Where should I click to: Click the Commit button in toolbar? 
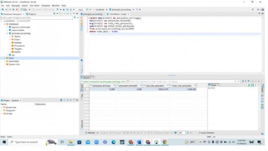pos(37,9)
